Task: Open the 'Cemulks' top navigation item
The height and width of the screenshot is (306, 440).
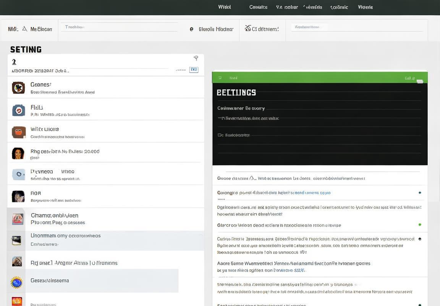Action: tap(258, 7)
